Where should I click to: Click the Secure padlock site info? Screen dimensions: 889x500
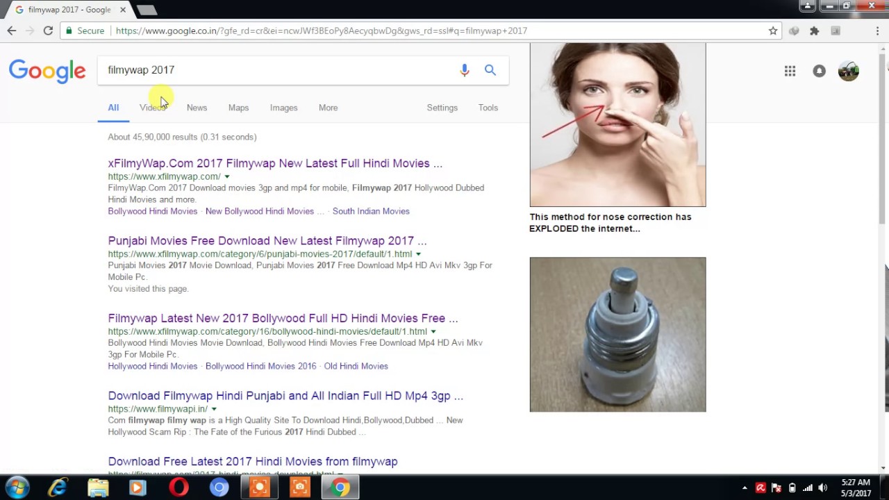tap(84, 31)
